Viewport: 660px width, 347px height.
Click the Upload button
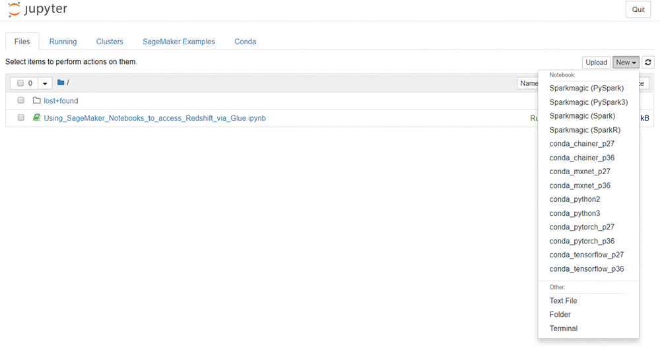(597, 62)
